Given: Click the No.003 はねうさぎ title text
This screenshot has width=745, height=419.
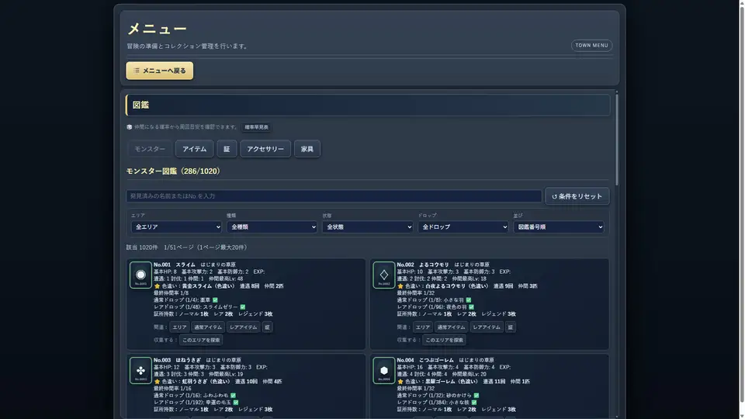Looking at the screenshot, I should (177, 360).
